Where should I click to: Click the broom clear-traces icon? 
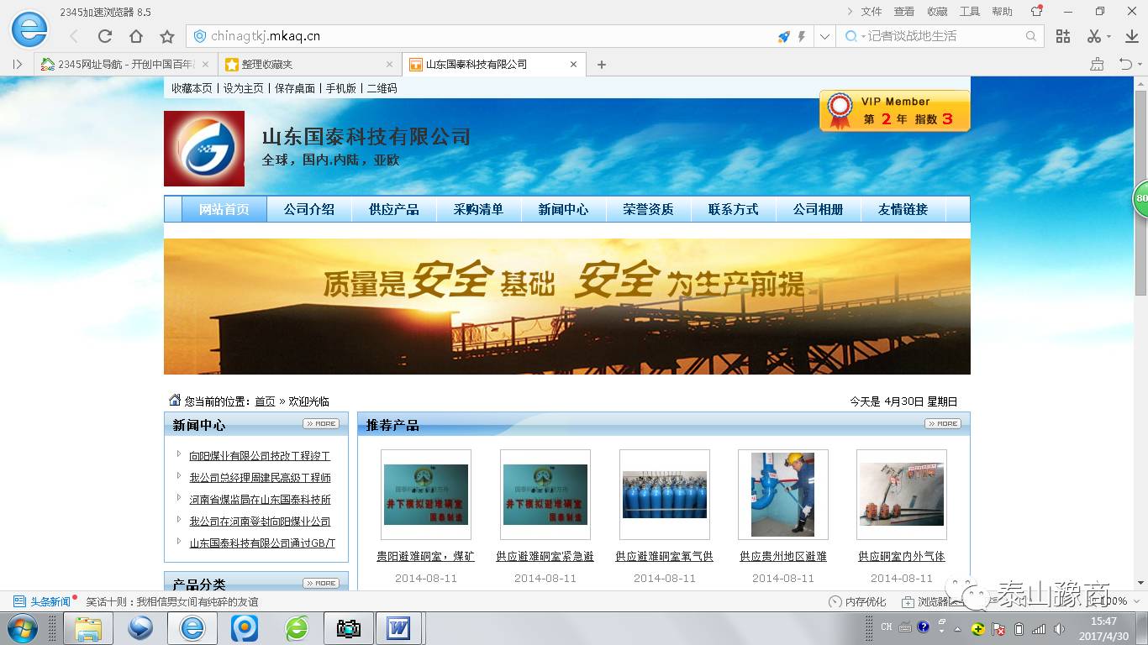(x=1097, y=64)
